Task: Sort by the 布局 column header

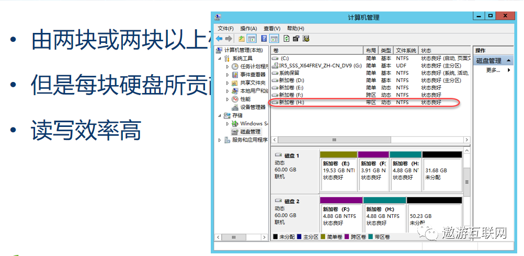Action: (371, 50)
